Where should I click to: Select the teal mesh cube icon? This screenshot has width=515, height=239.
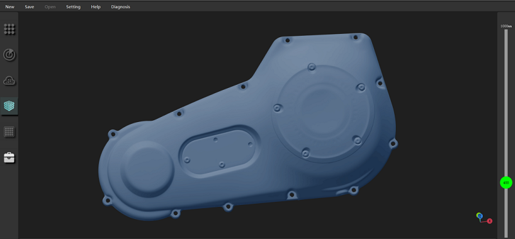(x=9, y=106)
